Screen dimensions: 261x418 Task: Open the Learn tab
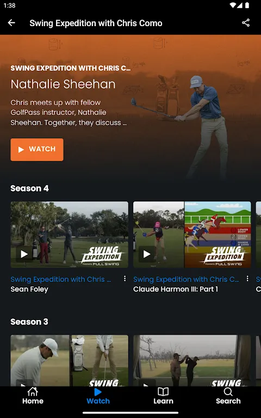click(x=163, y=396)
